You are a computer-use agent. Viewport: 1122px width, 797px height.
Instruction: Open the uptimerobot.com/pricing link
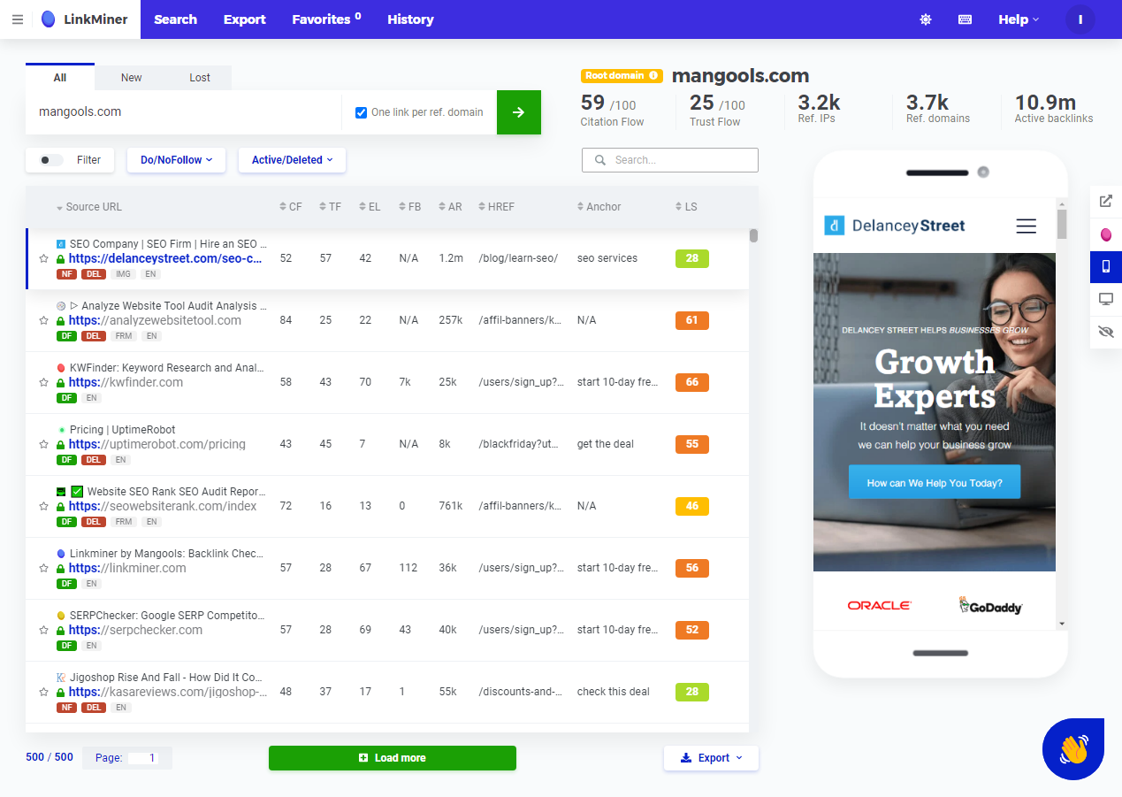tap(157, 444)
